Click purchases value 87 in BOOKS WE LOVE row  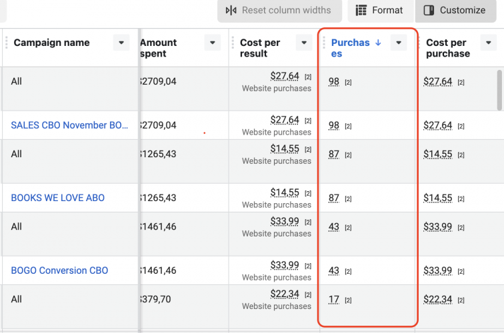pos(334,198)
